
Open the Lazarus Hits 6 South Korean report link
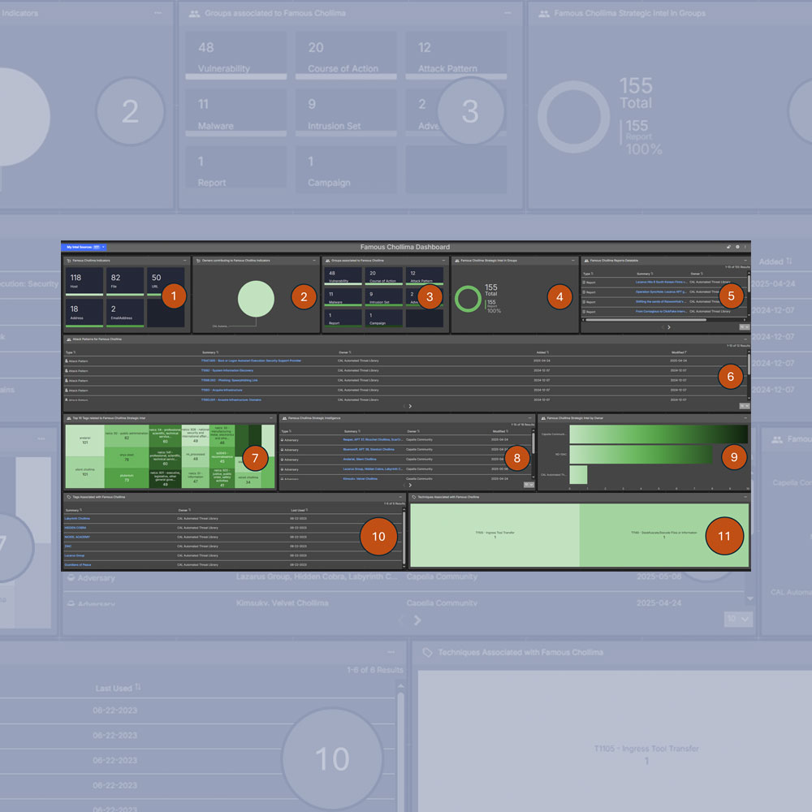coord(661,283)
